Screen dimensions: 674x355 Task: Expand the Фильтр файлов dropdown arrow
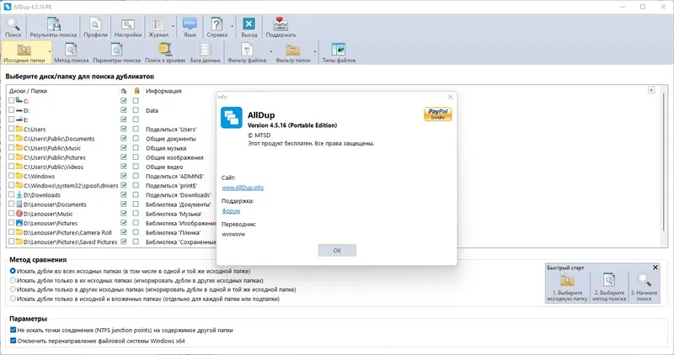point(270,52)
